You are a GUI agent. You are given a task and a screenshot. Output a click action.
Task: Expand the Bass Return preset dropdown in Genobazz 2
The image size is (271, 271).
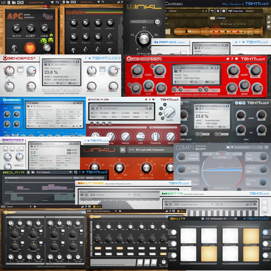(x=52, y=64)
